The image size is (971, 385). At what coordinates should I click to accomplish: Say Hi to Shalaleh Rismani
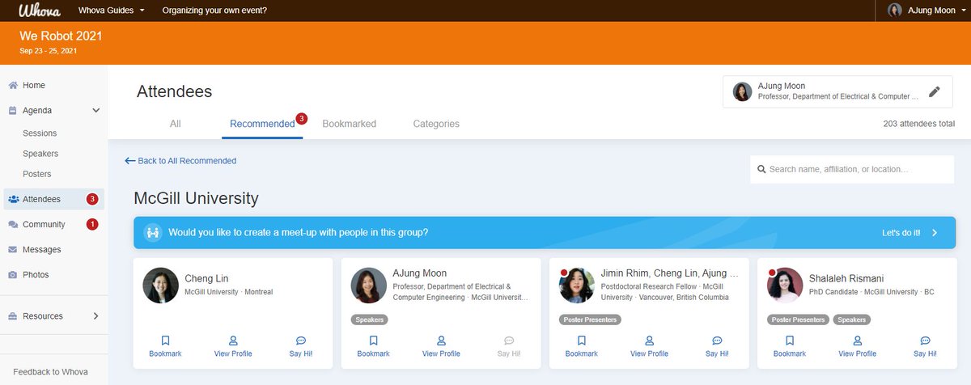[x=925, y=346]
